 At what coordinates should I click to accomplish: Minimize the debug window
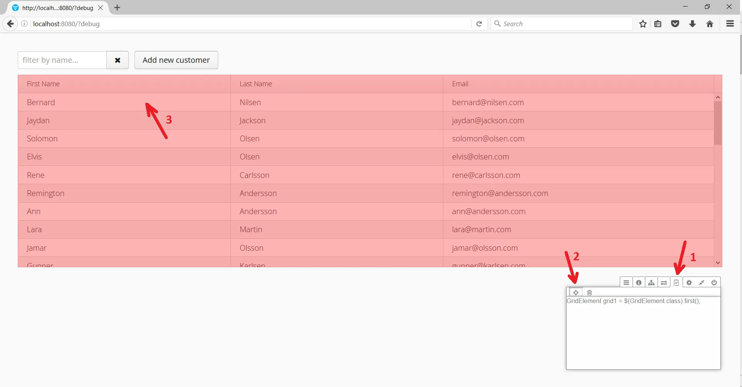click(702, 282)
